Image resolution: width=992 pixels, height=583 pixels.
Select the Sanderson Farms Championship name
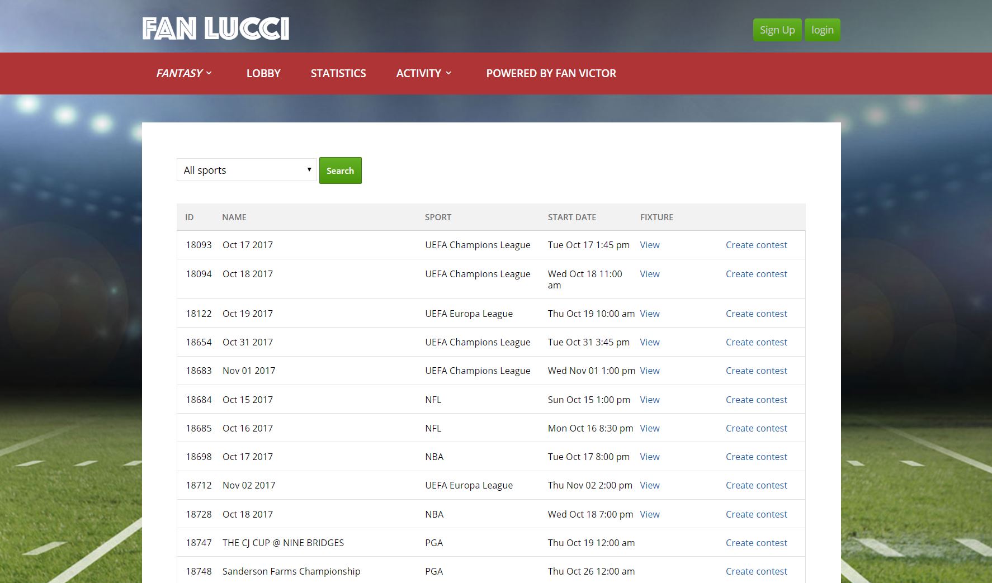[291, 571]
